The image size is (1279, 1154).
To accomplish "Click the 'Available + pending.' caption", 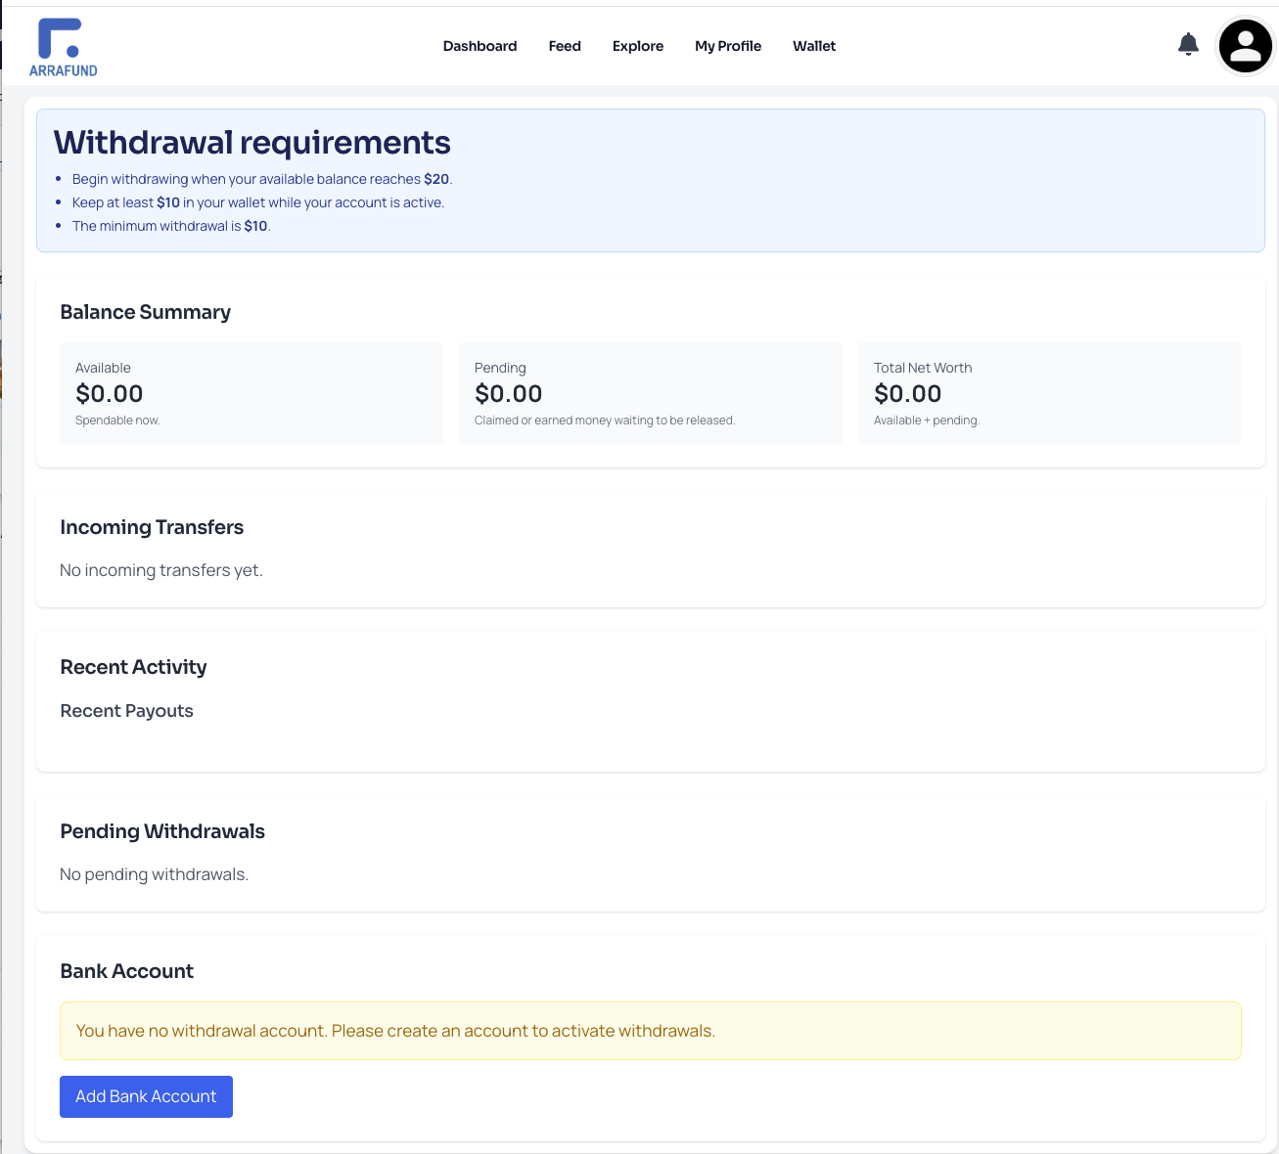I will [927, 421].
